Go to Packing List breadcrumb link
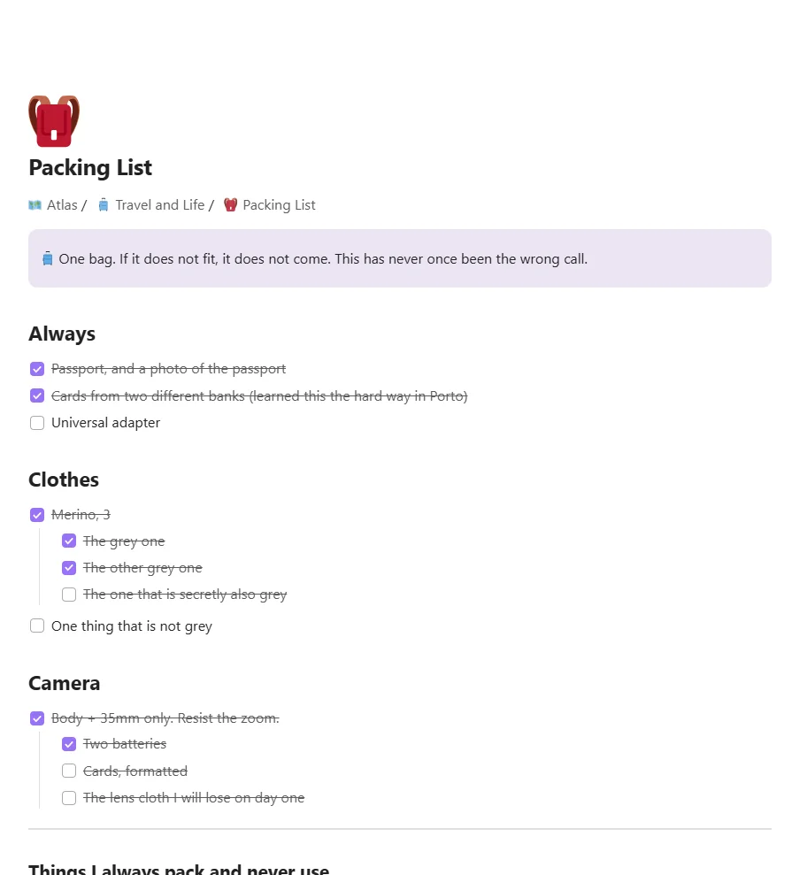807x875 pixels. click(x=279, y=205)
